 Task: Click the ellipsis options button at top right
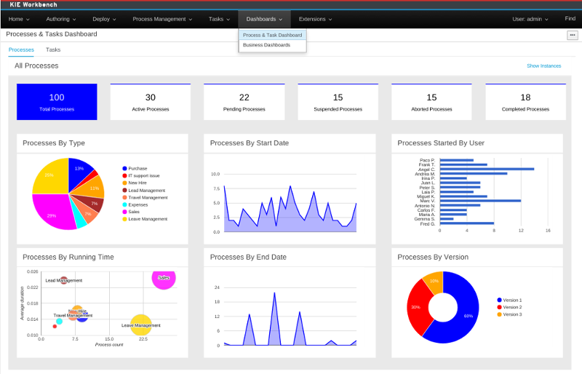coord(573,35)
